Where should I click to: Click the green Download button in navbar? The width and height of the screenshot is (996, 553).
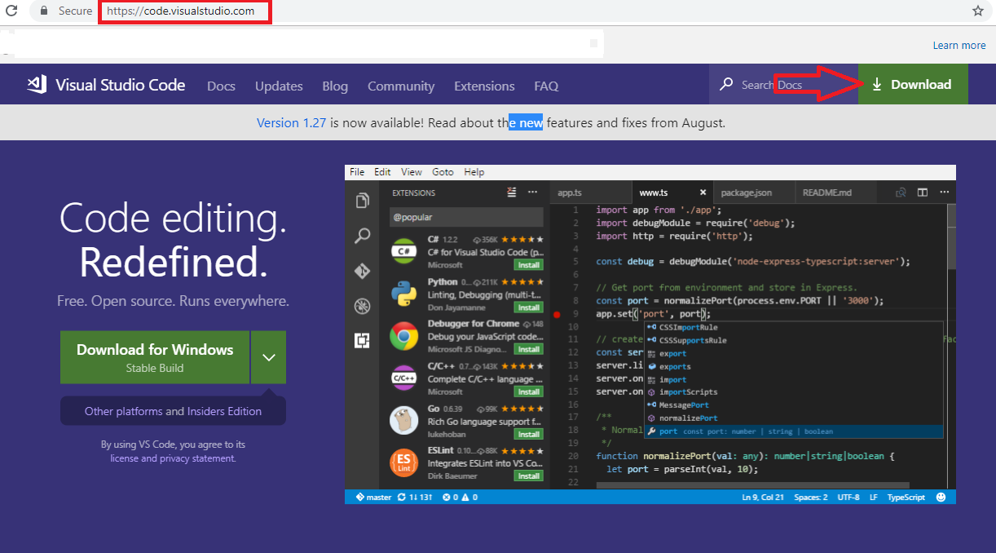[913, 84]
